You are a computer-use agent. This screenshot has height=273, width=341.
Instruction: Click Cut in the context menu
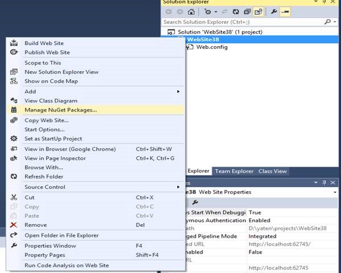(30, 197)
